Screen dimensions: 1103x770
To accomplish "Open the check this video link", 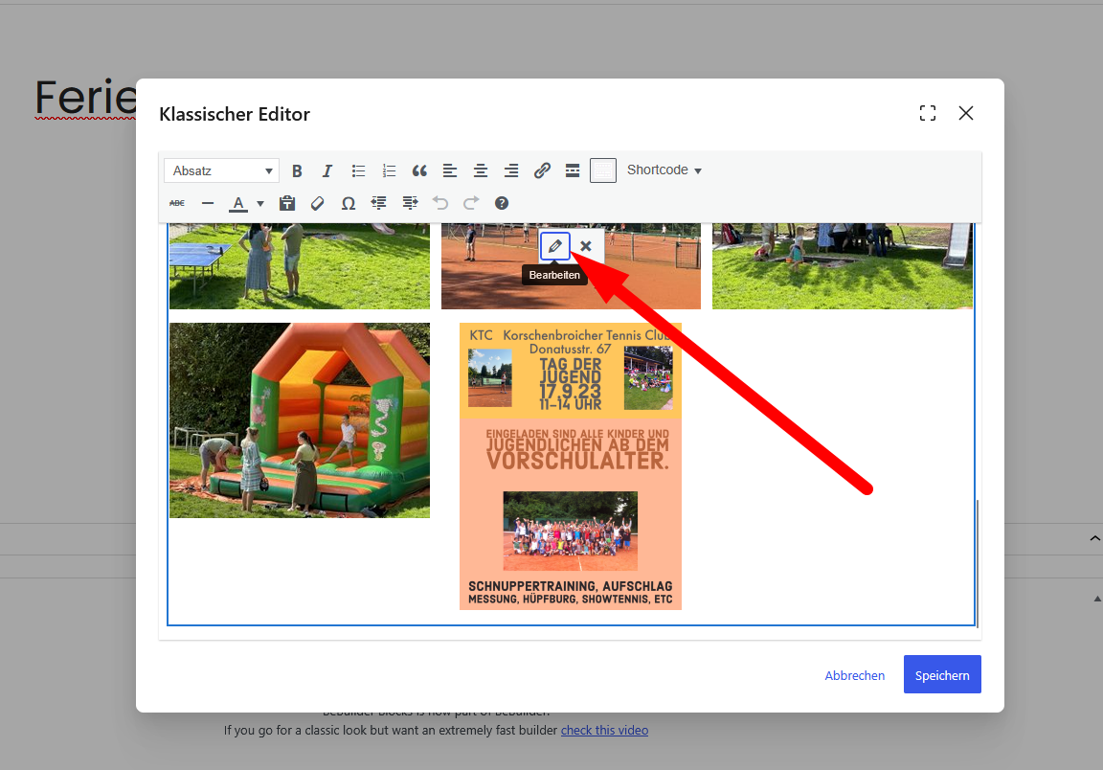I will click(x=604, y=731).
